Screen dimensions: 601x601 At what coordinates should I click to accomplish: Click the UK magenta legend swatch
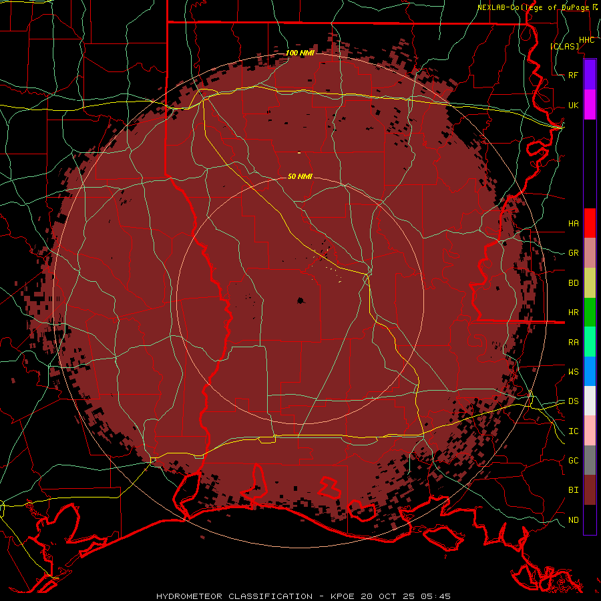point(590,105)
